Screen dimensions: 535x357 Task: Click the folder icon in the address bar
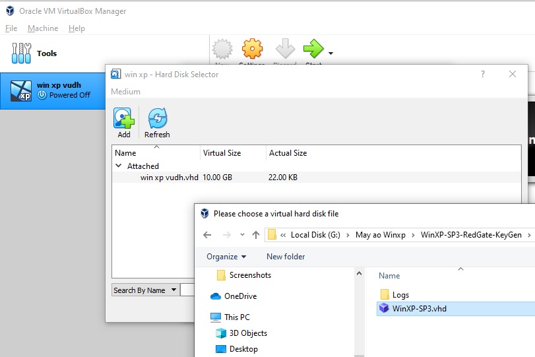point(272,235)
